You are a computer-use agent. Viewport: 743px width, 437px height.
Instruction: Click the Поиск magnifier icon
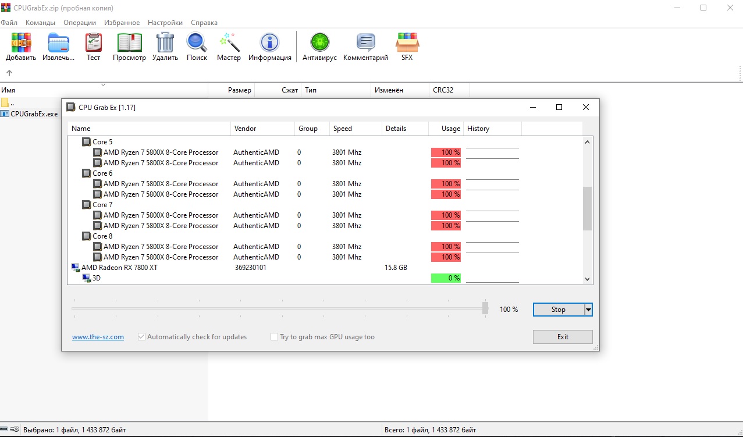(x=197, y=42)
